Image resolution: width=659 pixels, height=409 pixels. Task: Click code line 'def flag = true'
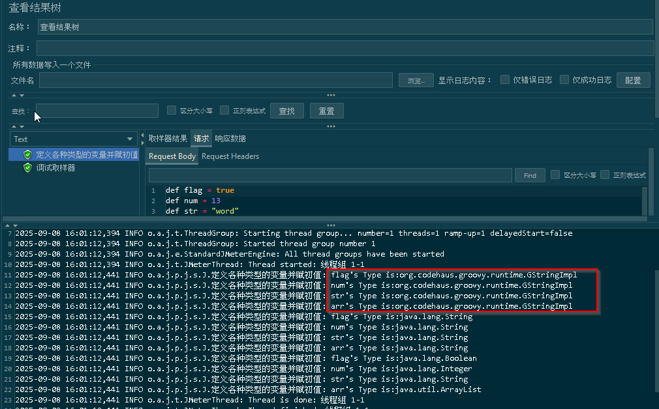point(200,190)
